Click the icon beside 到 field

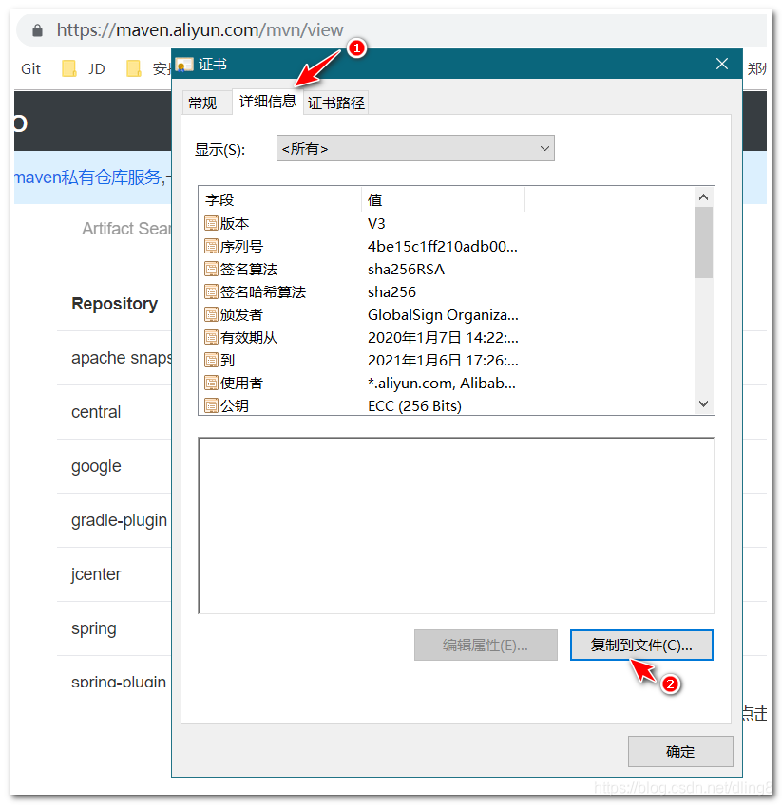click(x=211, y=361)
